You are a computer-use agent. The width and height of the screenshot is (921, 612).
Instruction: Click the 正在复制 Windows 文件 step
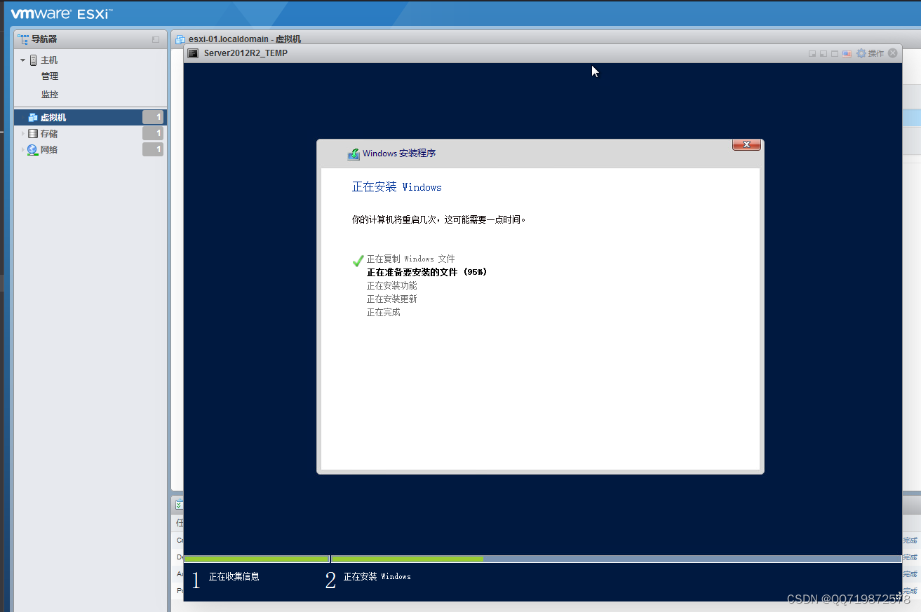[411, 259]
